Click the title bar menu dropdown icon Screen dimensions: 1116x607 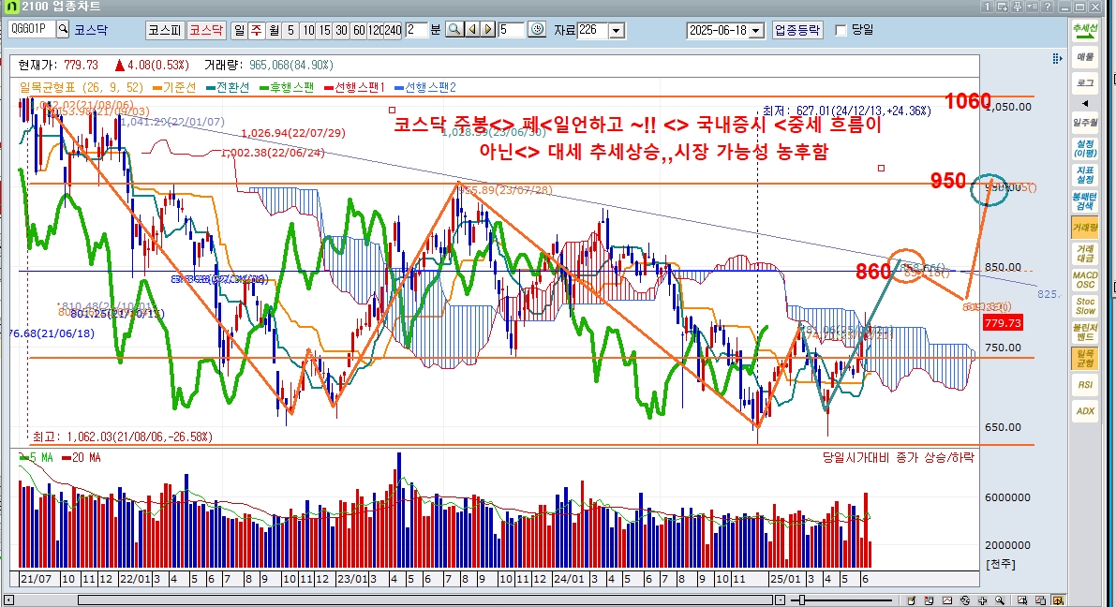[1032, 7]
